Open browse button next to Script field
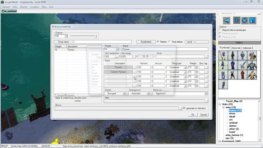Image resolution: width=263 pixels, height=148 pixels. (x=206, y=57)
